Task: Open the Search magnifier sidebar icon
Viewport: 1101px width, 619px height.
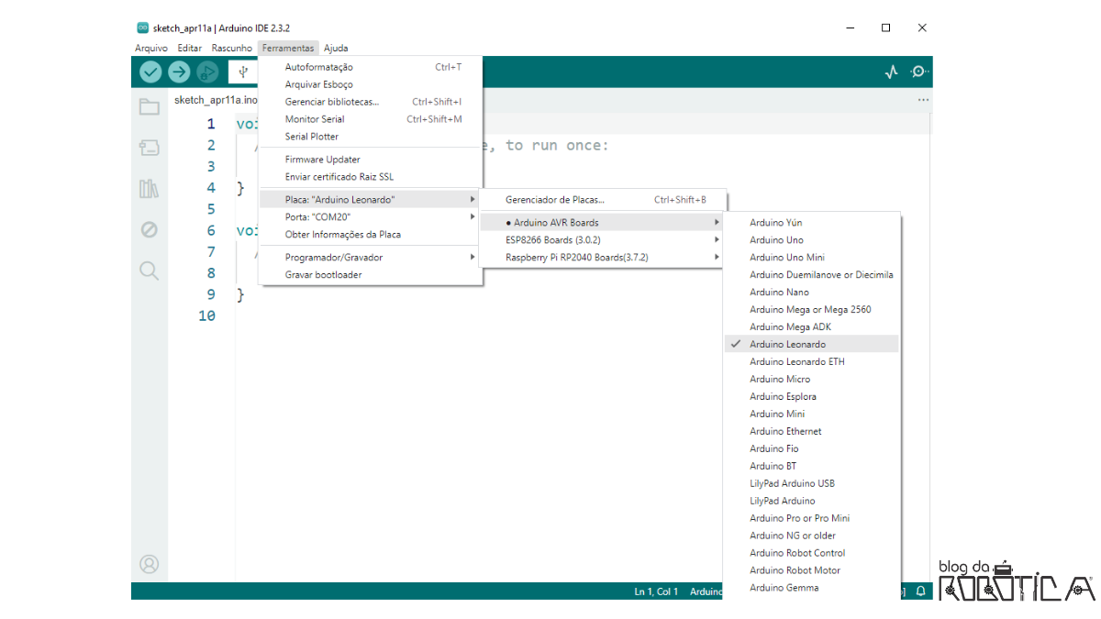Action: click(149, 271)
